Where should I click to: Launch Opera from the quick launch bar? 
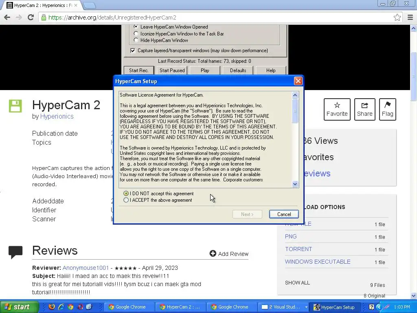click(x=80, y=307)
